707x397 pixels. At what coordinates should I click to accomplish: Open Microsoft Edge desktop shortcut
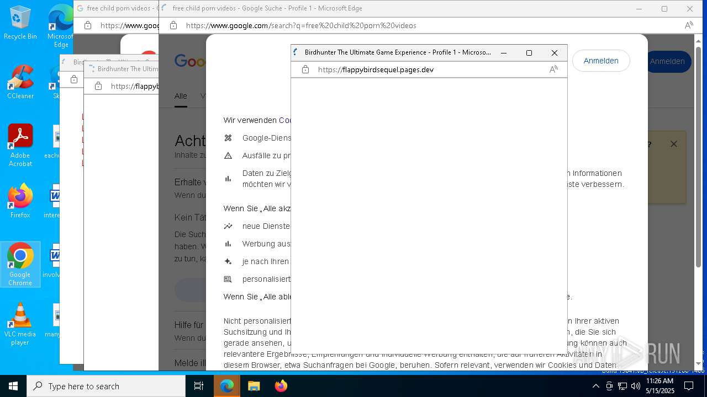click(x=61, y=25)
